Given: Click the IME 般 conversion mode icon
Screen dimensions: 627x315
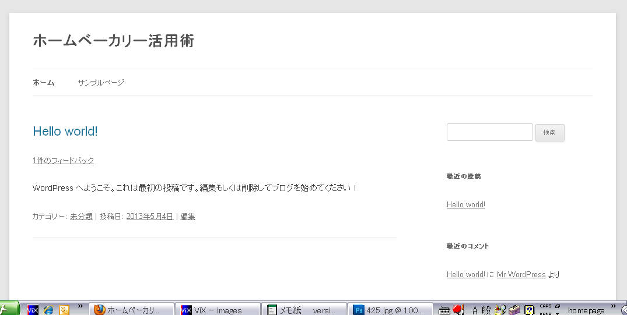Looking at the screenshot, I should click(x=486, y=310).
